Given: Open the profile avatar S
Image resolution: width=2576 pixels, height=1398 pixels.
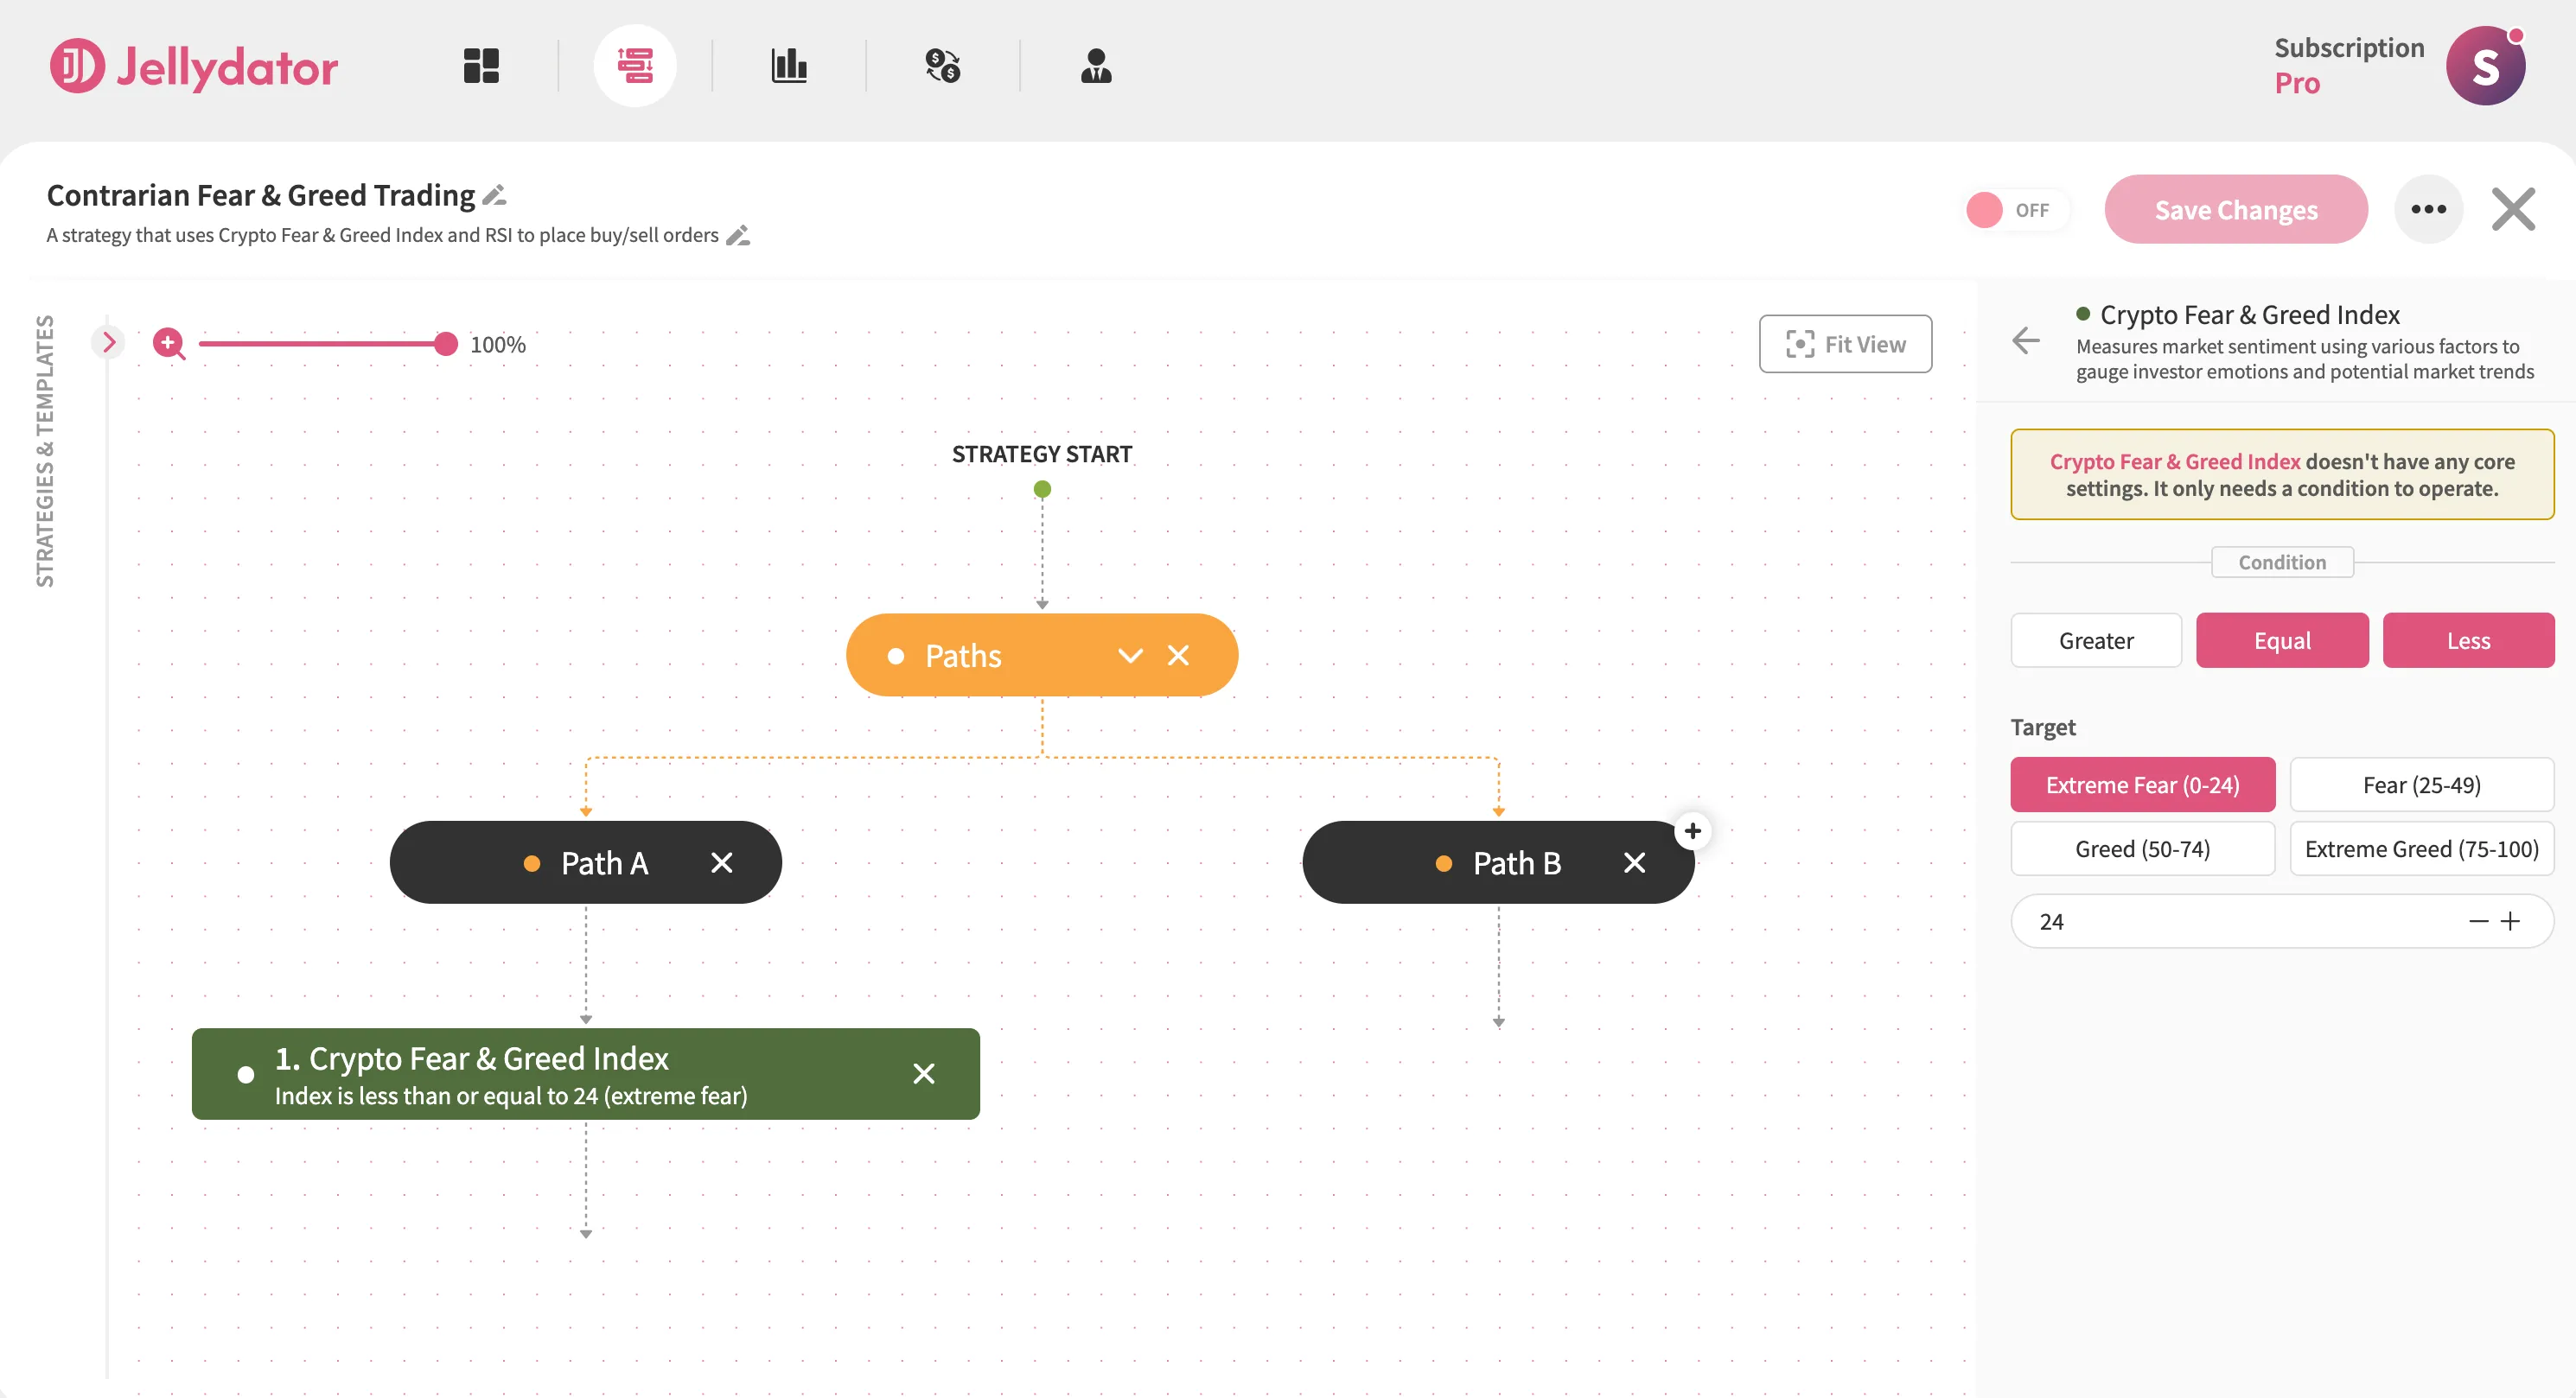Looking at the screenshot, I should pos(2485,66).
